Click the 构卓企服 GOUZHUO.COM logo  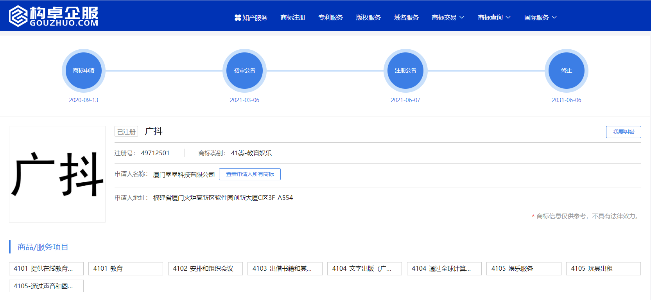coord(54,16)
